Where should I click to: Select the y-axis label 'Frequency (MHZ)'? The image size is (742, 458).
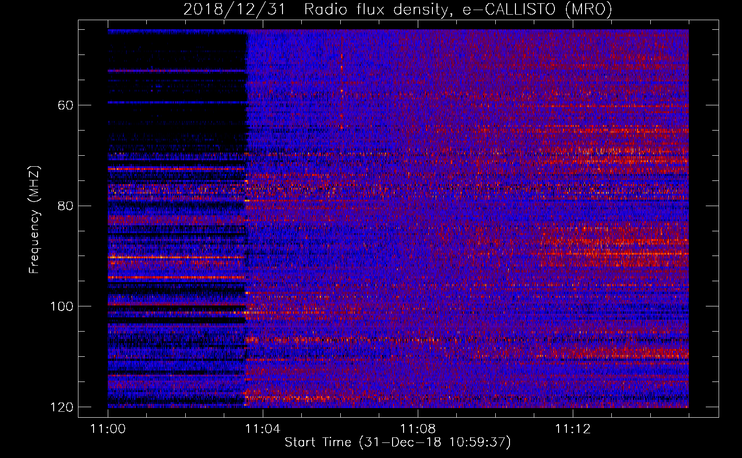[34, 219]
